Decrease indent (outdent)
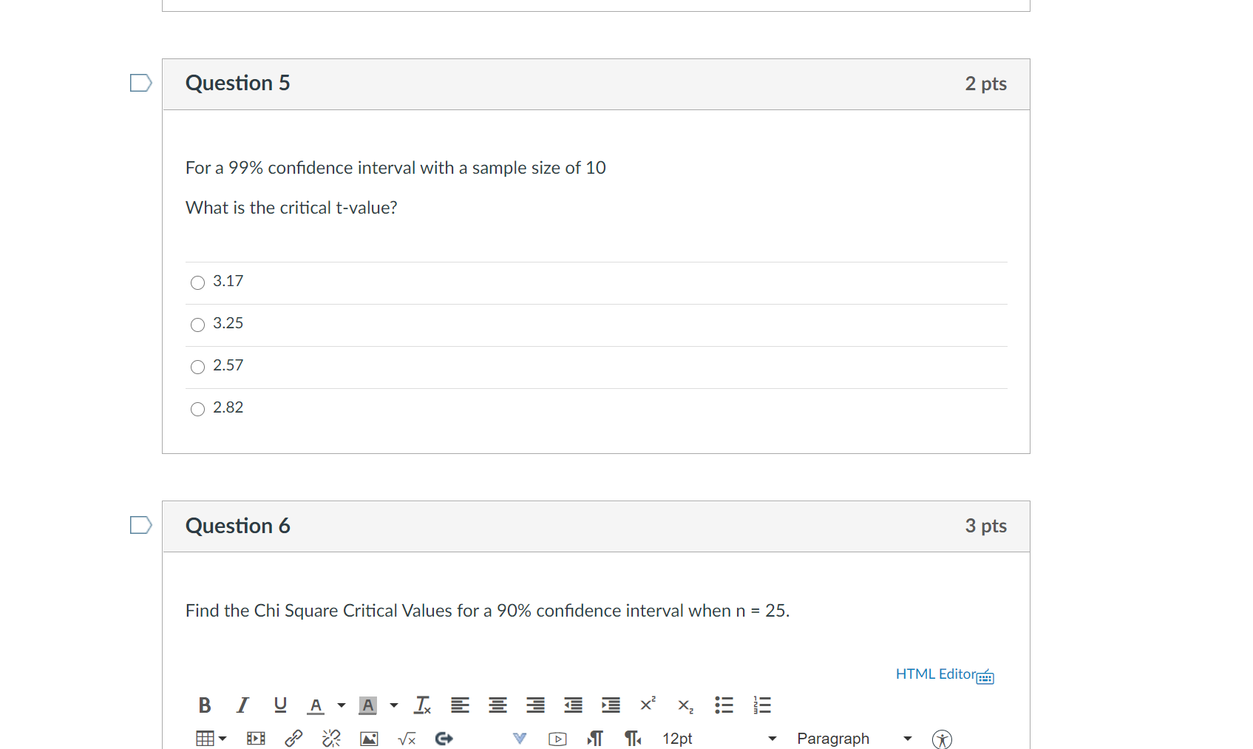1253x749 pixels. tap(573, 705)
